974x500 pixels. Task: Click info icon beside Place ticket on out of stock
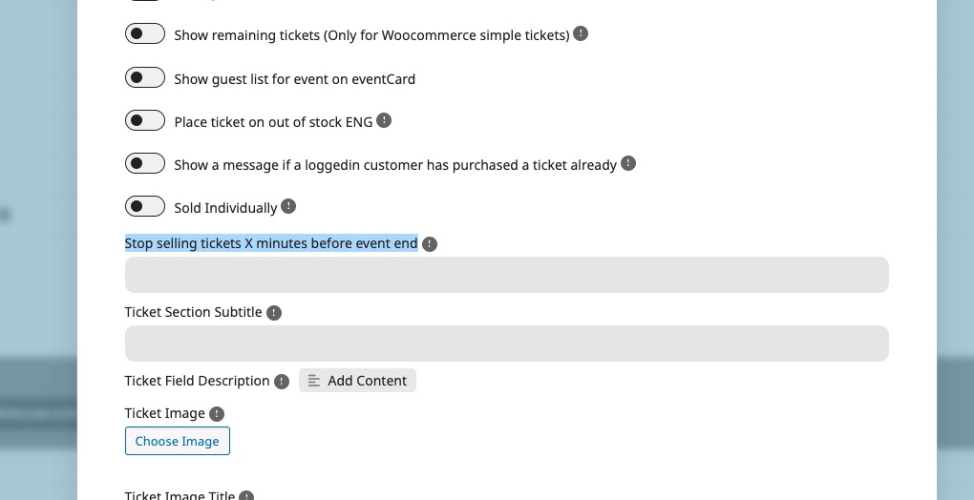(384, 120)
